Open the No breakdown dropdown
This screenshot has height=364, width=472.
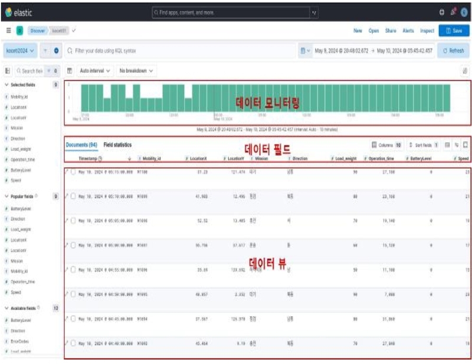[136, 71]
